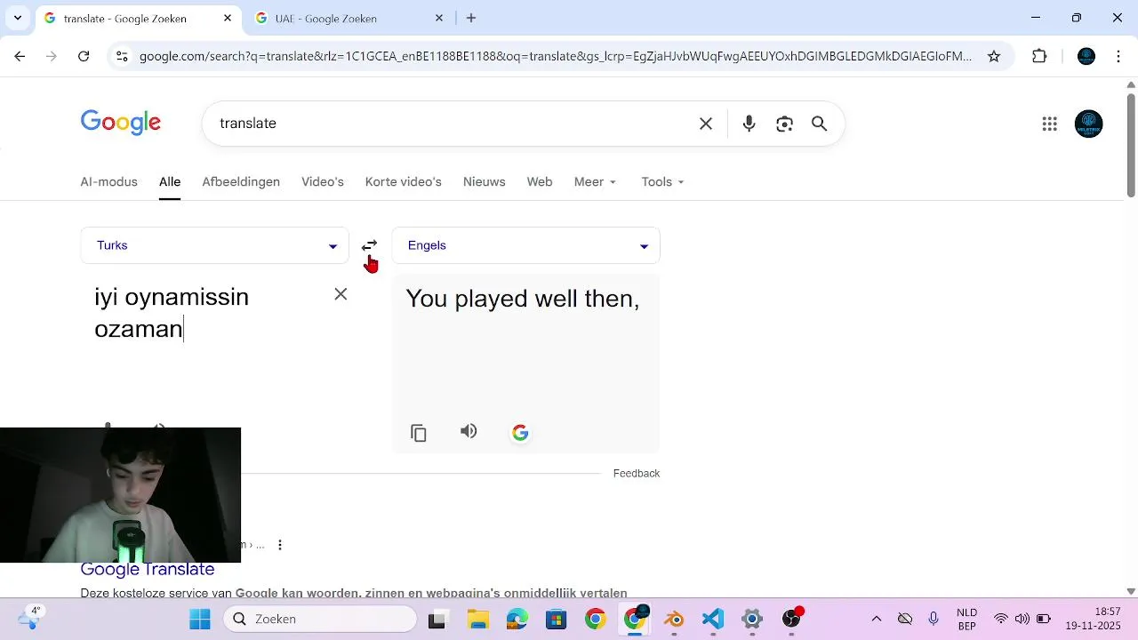Start voice search with microphone
Image resolution: width=1138 pixels, height=640 pixels.
pyautogui.click(x=749, y=124)
